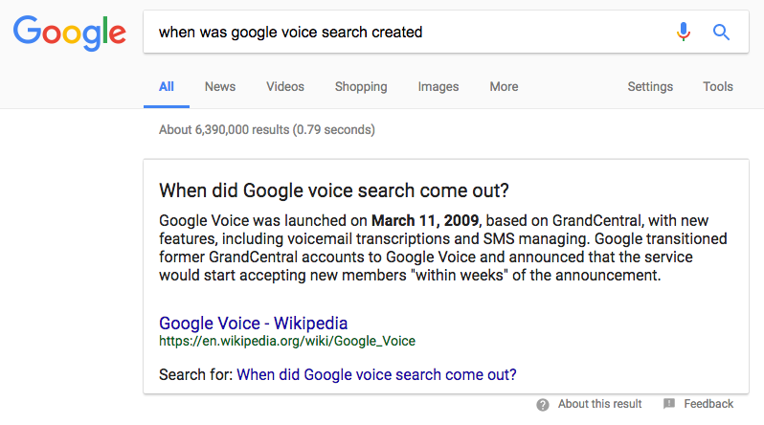Search for When did Google voice search come out
This screenshot has height=425, width=764.
(x=376, y=375)
